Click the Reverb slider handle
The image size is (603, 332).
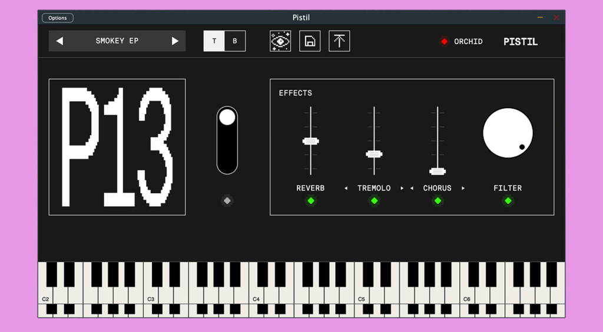pos(311,141)
